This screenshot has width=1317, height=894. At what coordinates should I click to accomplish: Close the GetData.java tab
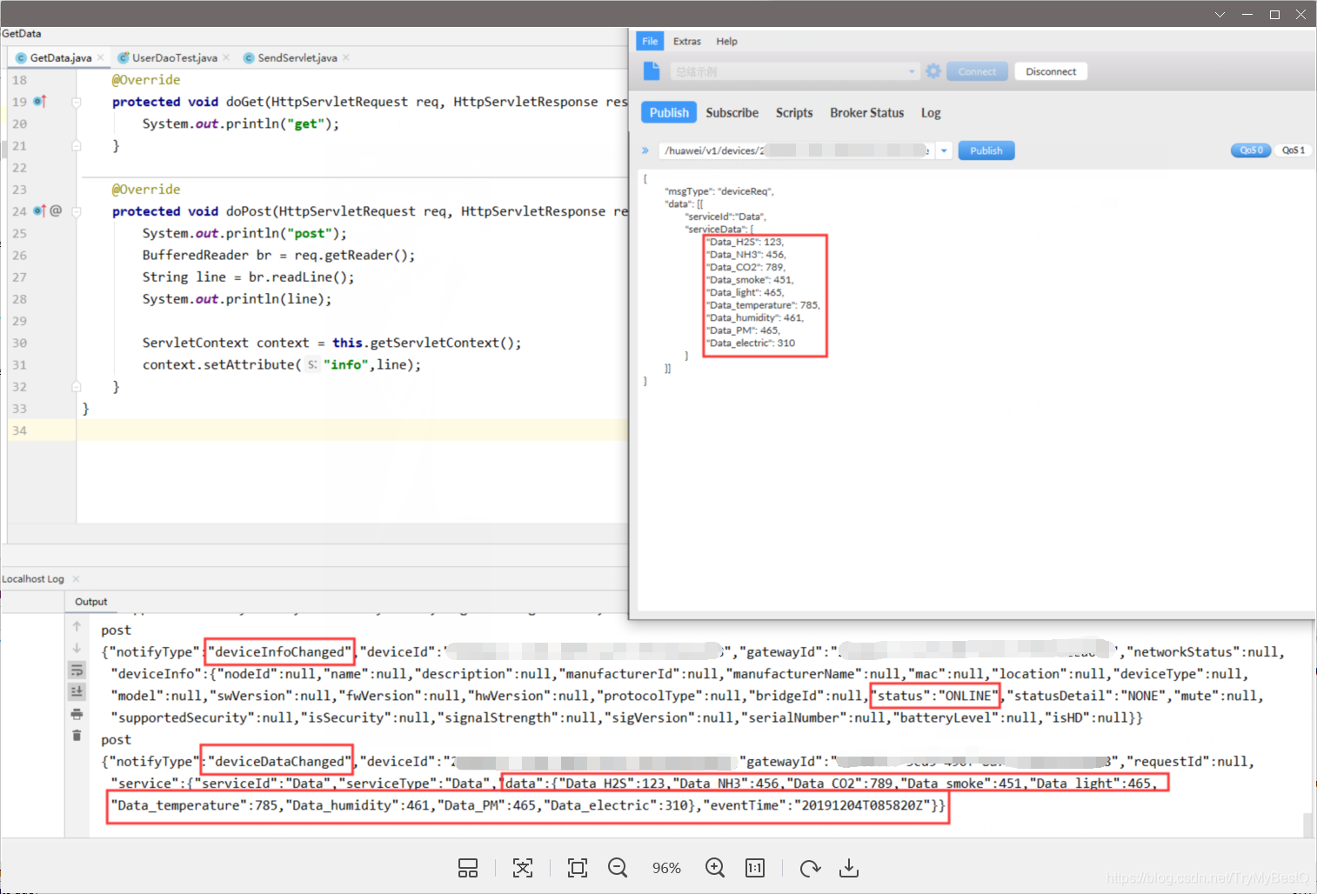pos(101,57)
